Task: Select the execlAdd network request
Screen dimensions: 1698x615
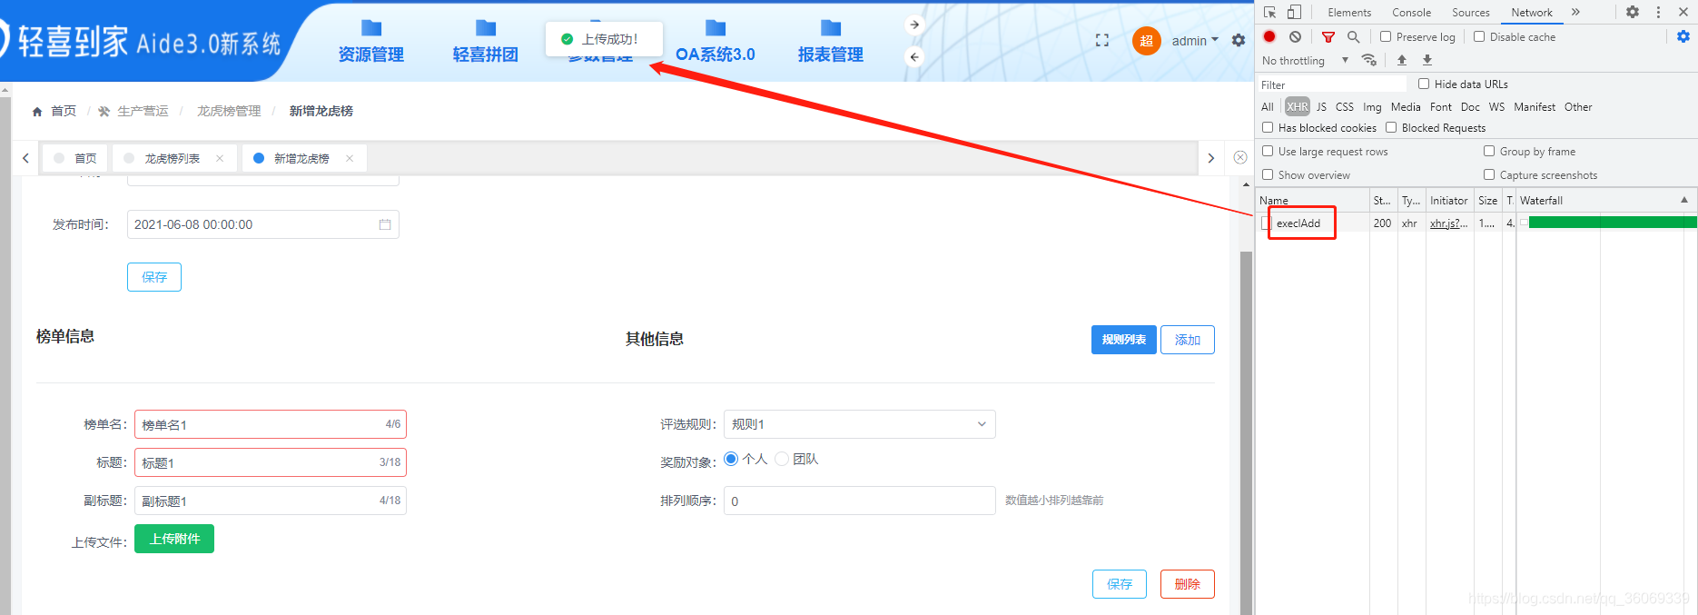Action: 1298,223
